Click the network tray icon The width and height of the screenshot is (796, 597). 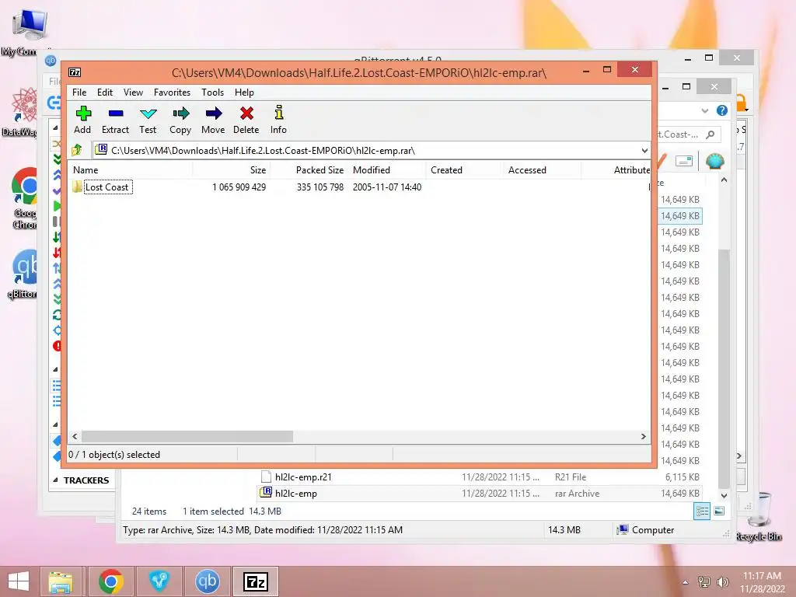[704, 582]
